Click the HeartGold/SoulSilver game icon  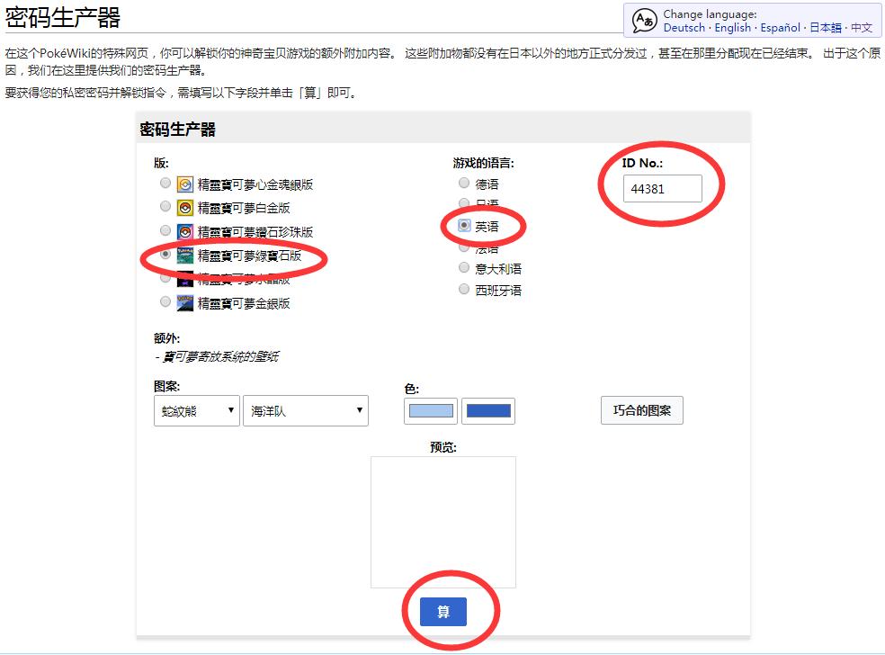point(183,183)
